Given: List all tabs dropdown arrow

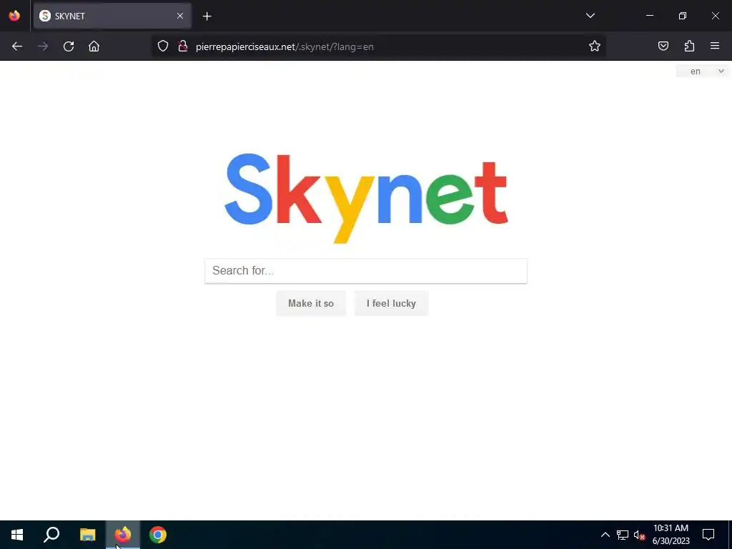Looking at the screenshot, I should pyautogui.click(x=590, y=16).
